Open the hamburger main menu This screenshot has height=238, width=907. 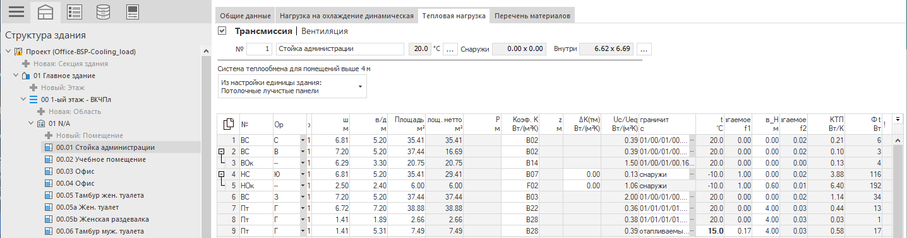click(16, 11)
